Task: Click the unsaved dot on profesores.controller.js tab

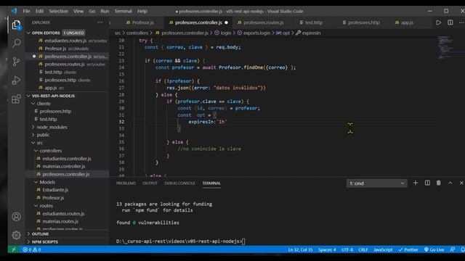Action: [226, 22]
